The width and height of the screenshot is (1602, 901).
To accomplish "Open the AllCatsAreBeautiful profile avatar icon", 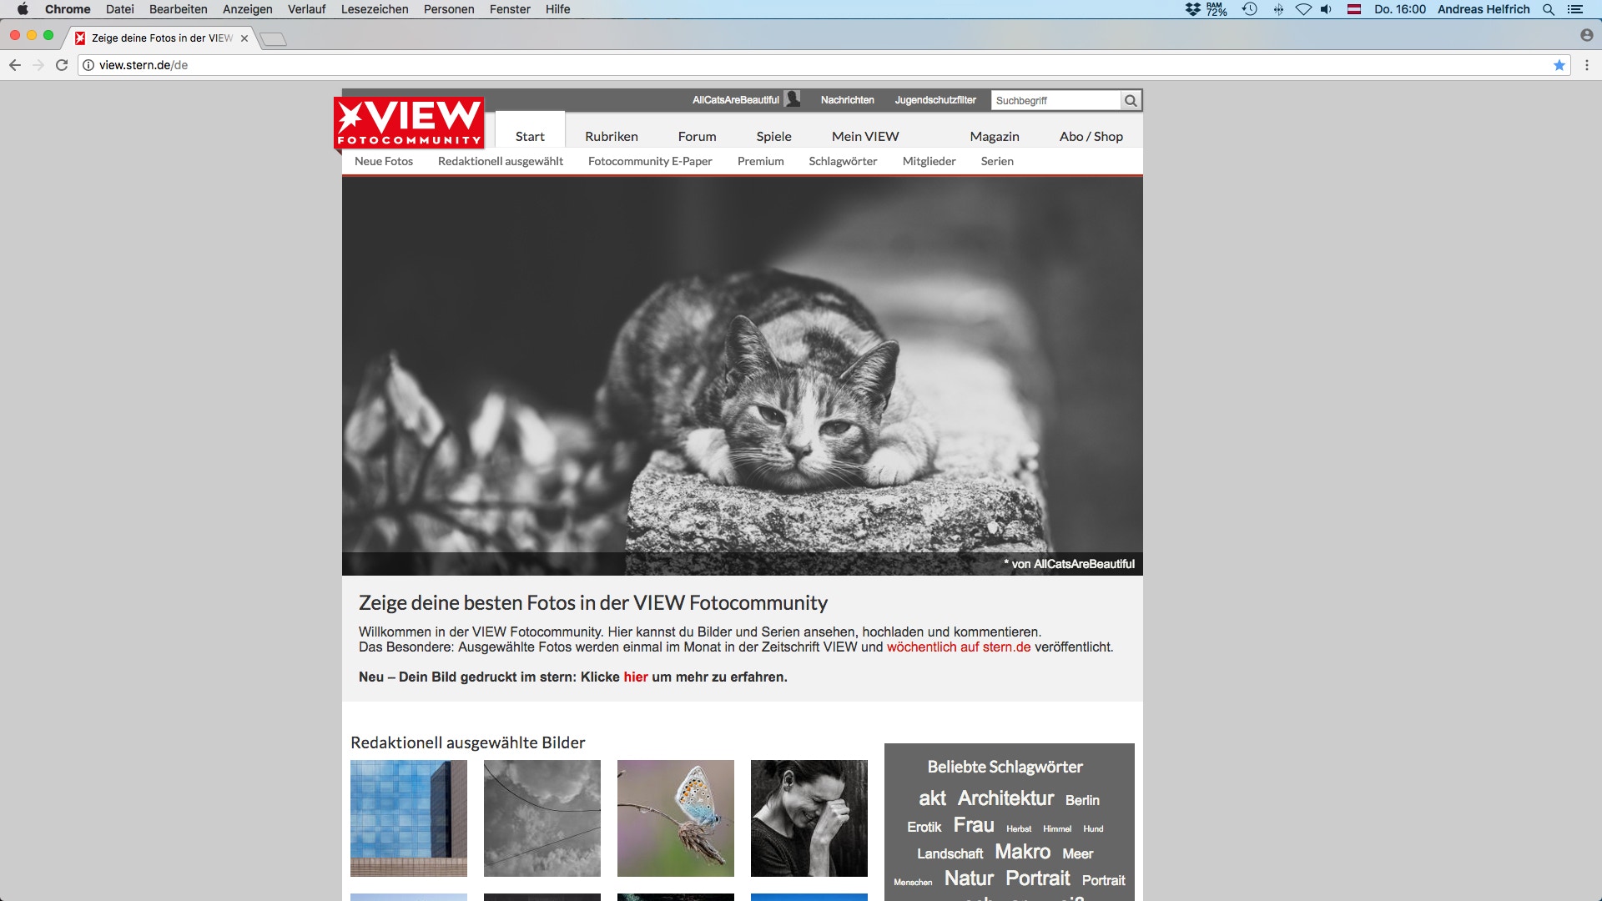I will coord(793,99).
